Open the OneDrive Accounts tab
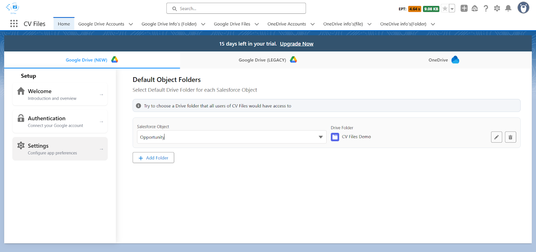 tap(287, 24)
